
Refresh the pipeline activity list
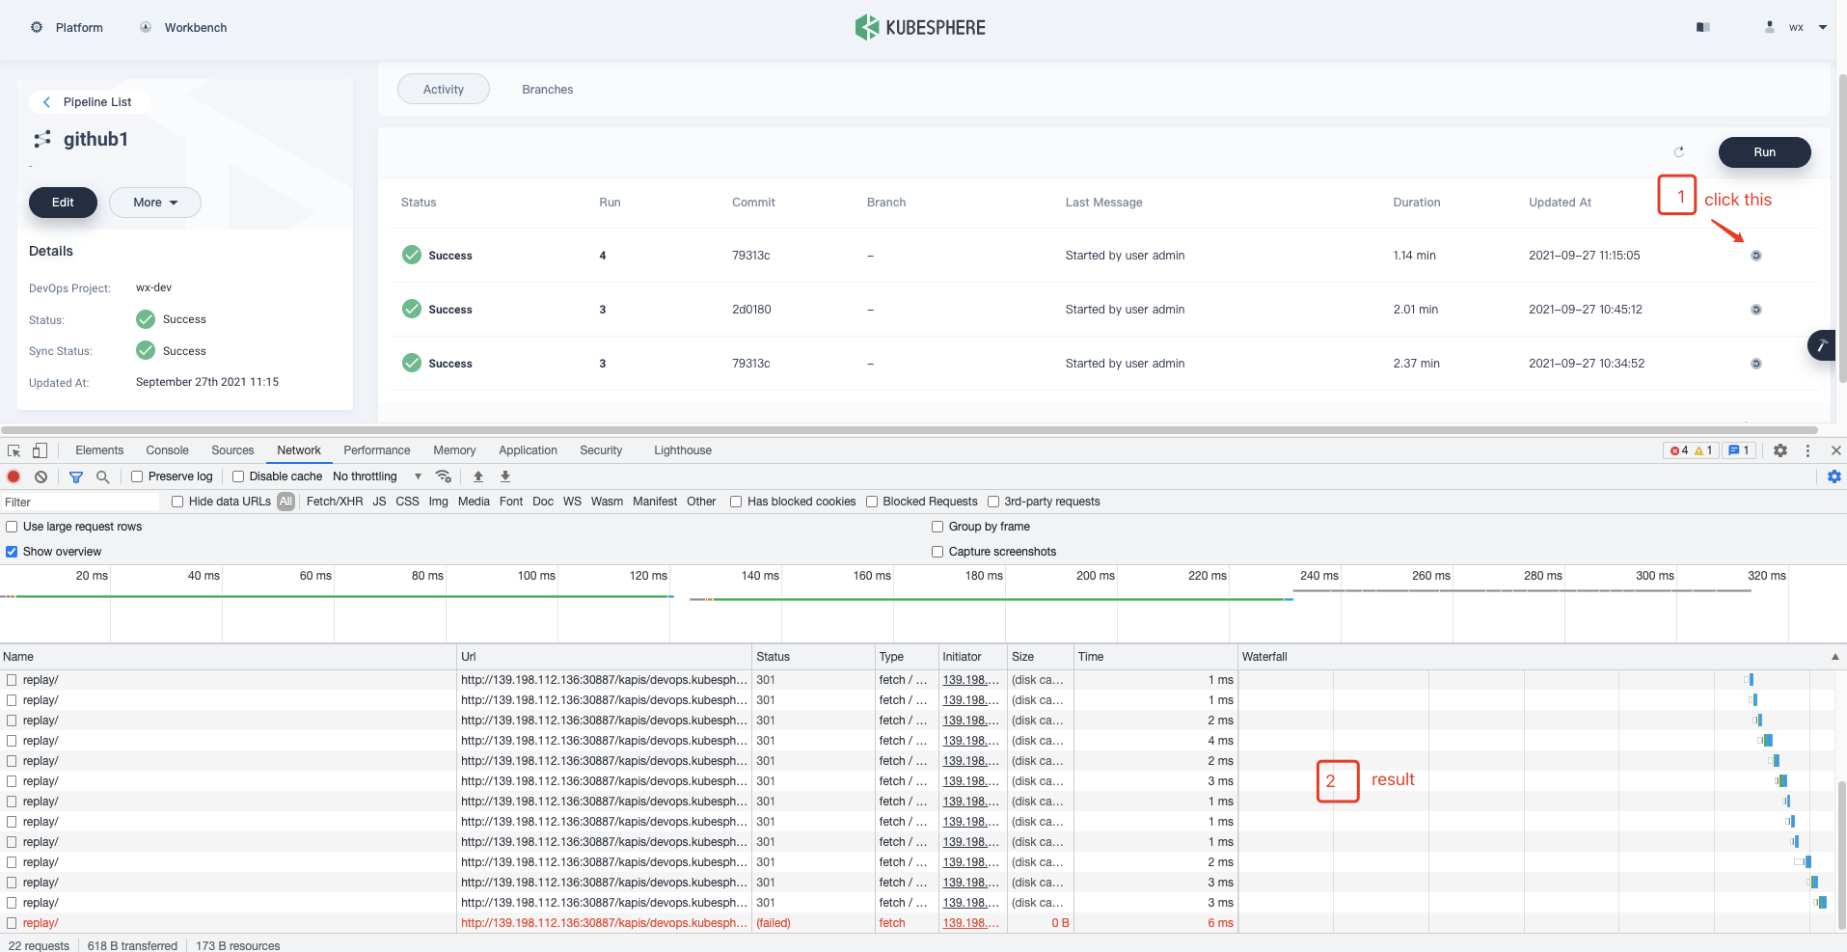(1678, 151)
